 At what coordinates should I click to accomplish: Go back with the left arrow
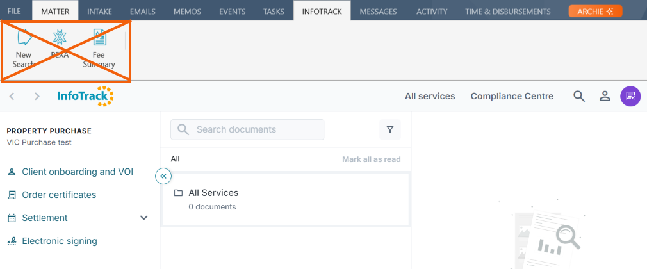12,96
